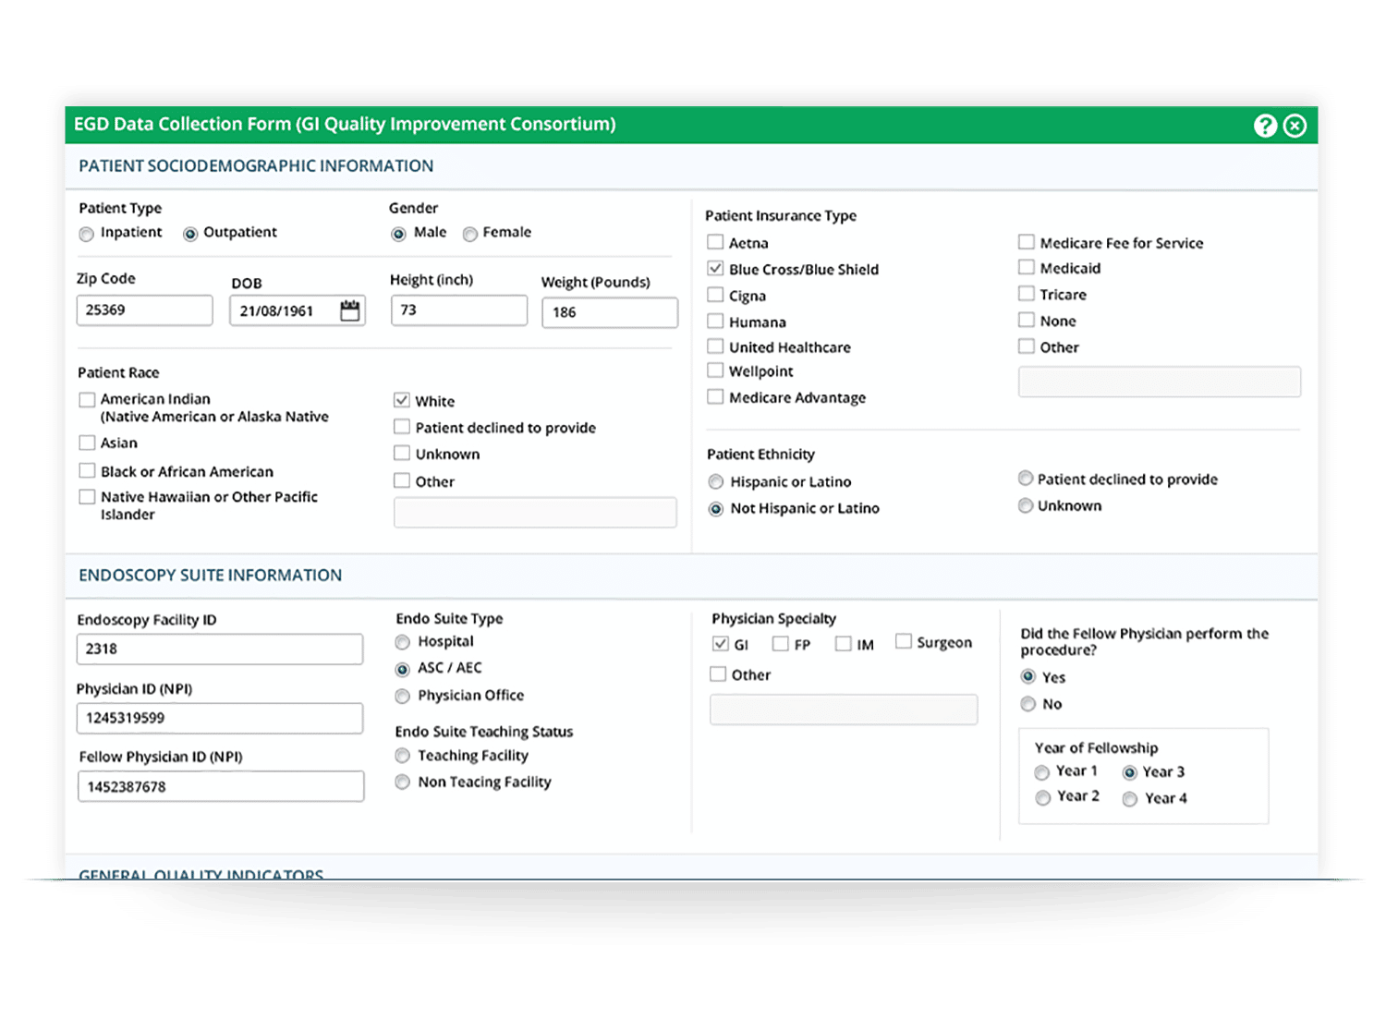Edit the Zip Code field
The width and height of the screenshot is (1386, 1031).
(144, 310)
